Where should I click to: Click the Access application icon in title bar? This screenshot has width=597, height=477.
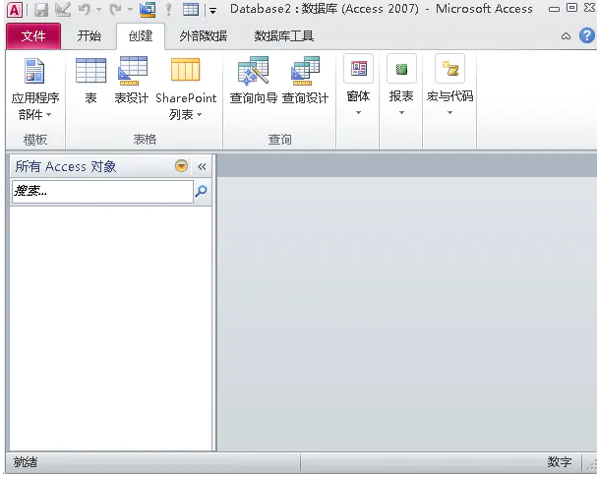(x=15, y=9)
